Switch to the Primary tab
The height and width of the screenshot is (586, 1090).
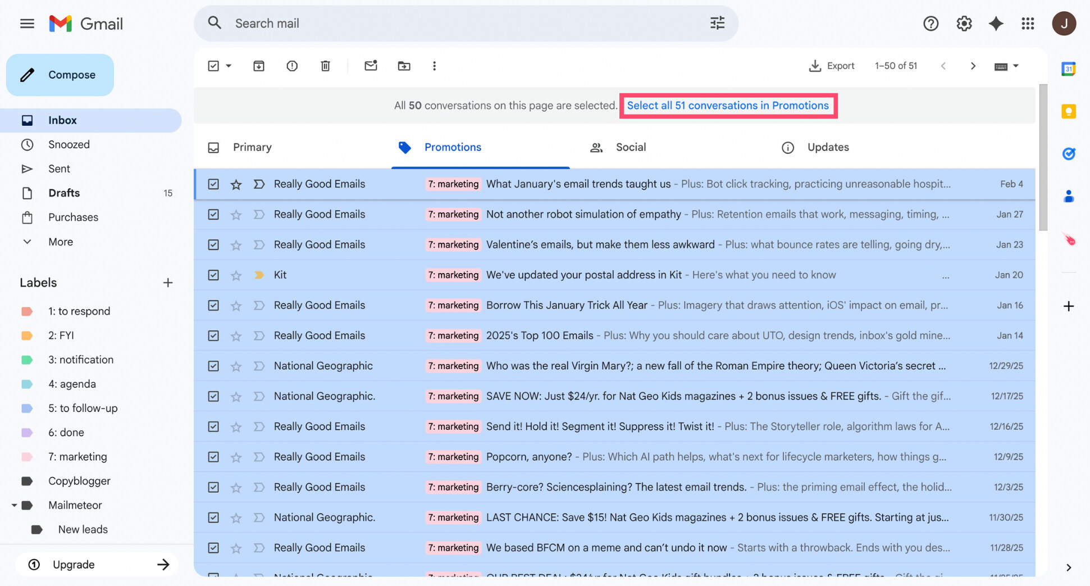(x=252, y=147)
